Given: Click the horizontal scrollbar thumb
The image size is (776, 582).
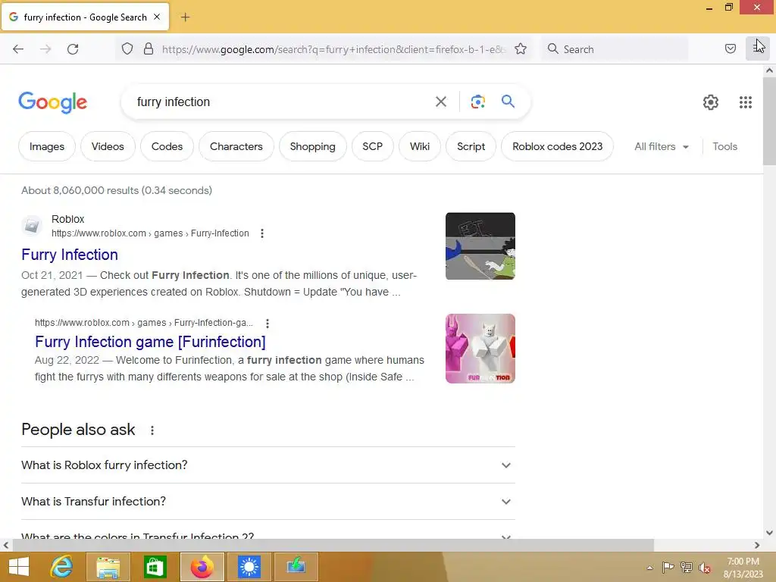Looking at the screenshot, I should tap(333, 545).
